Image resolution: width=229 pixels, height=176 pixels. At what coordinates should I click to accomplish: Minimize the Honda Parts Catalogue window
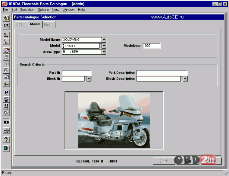coord(215,4)
